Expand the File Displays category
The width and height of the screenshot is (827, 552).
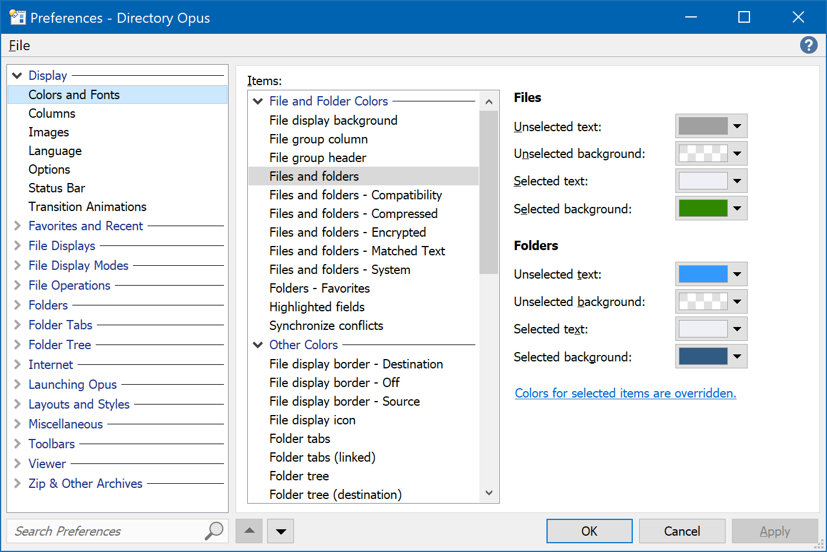click(x=17, y=246)
